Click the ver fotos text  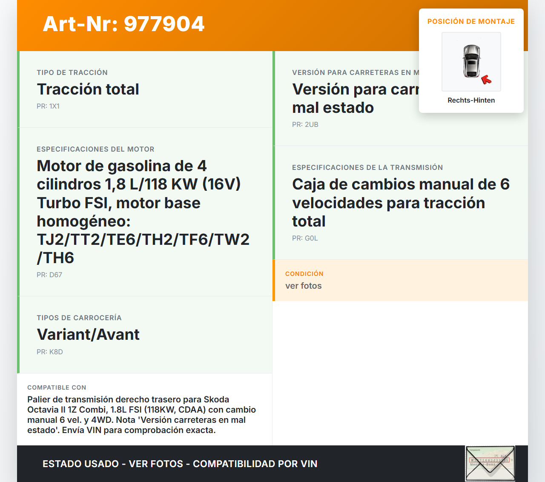point(304,286)
